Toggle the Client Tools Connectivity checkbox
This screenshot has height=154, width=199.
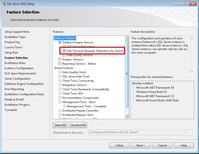pyautogui.click(x=60, y=81)
